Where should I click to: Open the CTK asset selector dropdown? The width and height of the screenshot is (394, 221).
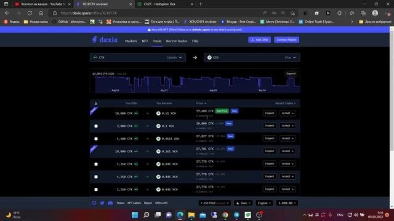coord(138,57)
